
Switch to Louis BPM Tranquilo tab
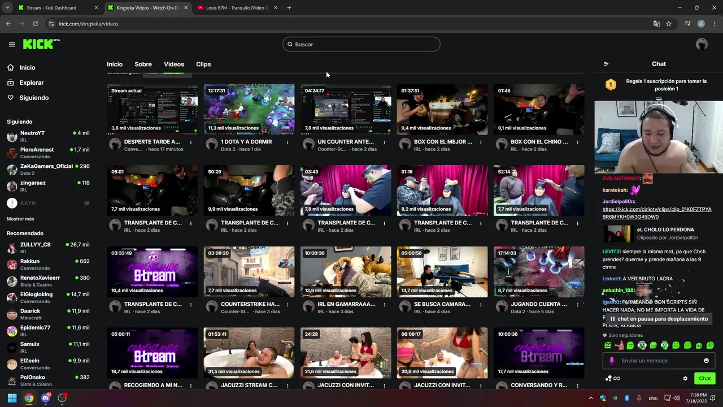pyautogui.click(x=237, y=8)
